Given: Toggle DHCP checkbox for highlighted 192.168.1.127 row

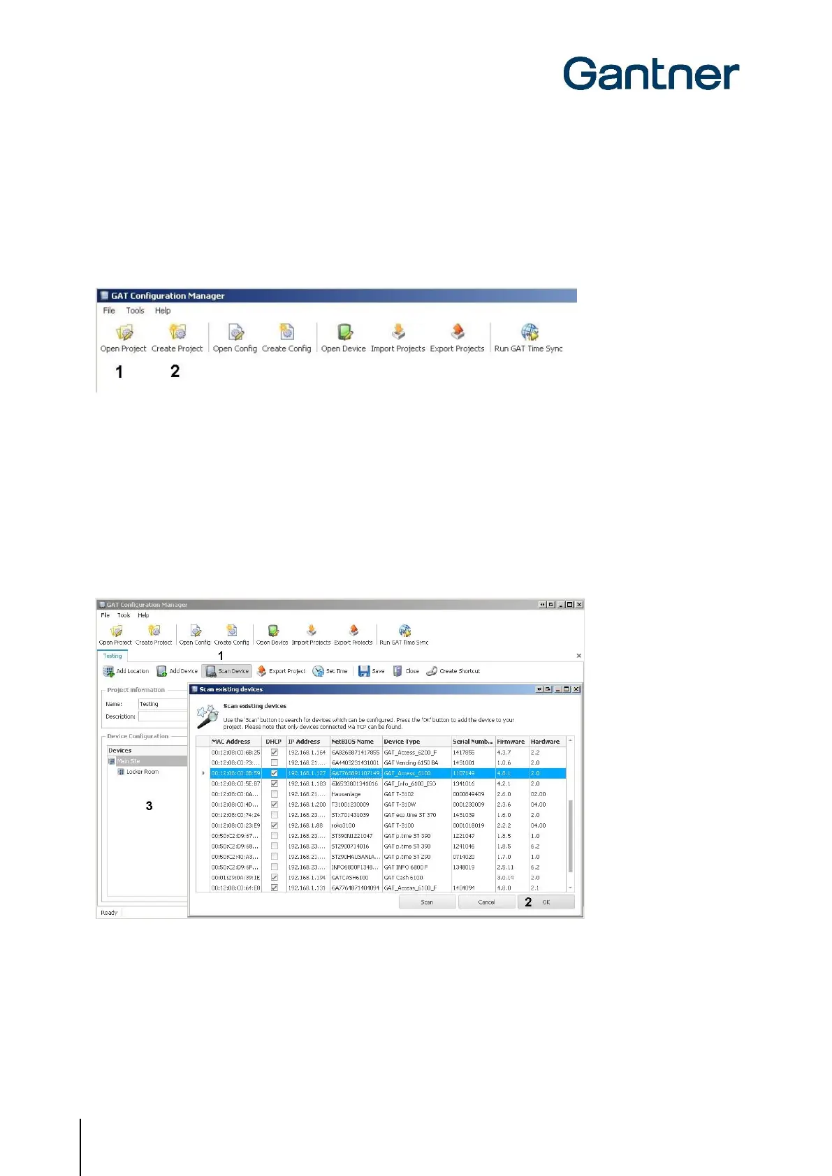Looking at the screenshot, I should click(x=274, y=774).
